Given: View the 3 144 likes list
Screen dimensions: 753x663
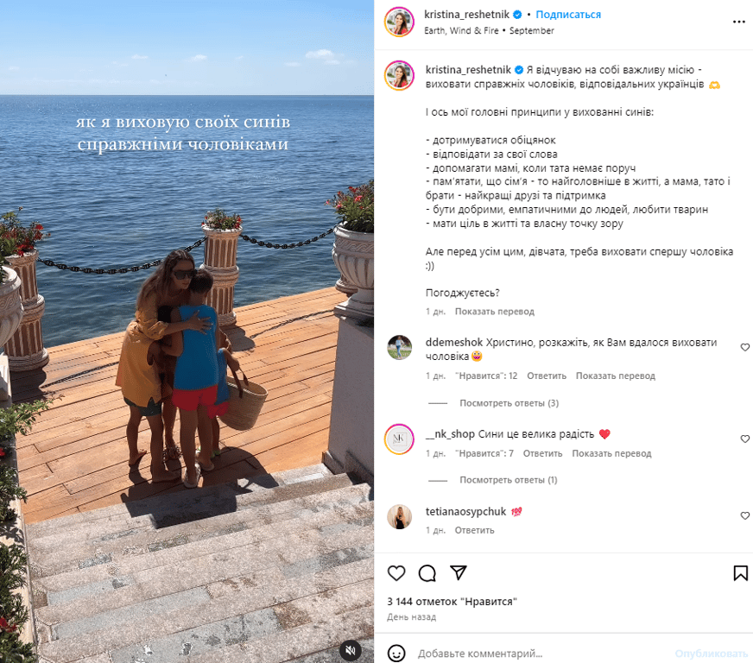Looking at the screenshot, I should (x=452, y=602).
